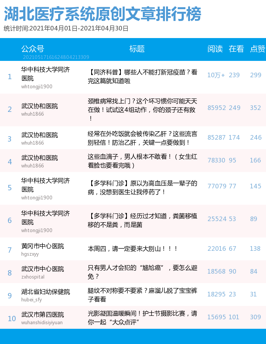Select the 武汉市中心医院 account name

(43, 269)
